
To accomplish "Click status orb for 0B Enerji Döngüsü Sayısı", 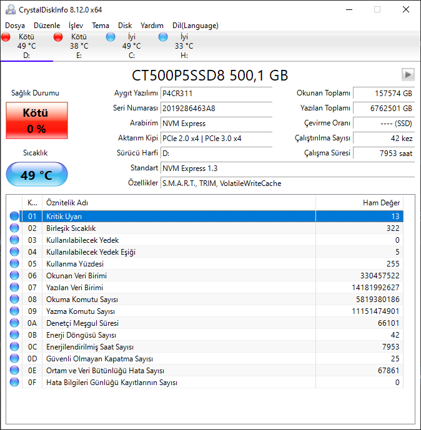I will click(x=14, y=335).
